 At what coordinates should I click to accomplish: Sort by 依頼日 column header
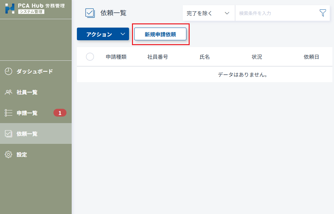click(312, 57)
